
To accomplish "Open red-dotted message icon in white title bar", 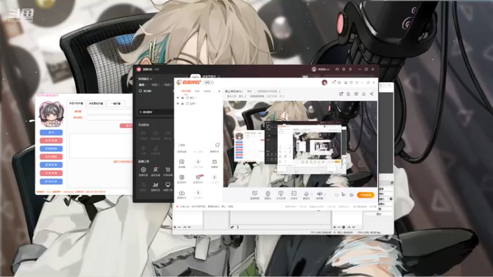I will click(333, 82).
